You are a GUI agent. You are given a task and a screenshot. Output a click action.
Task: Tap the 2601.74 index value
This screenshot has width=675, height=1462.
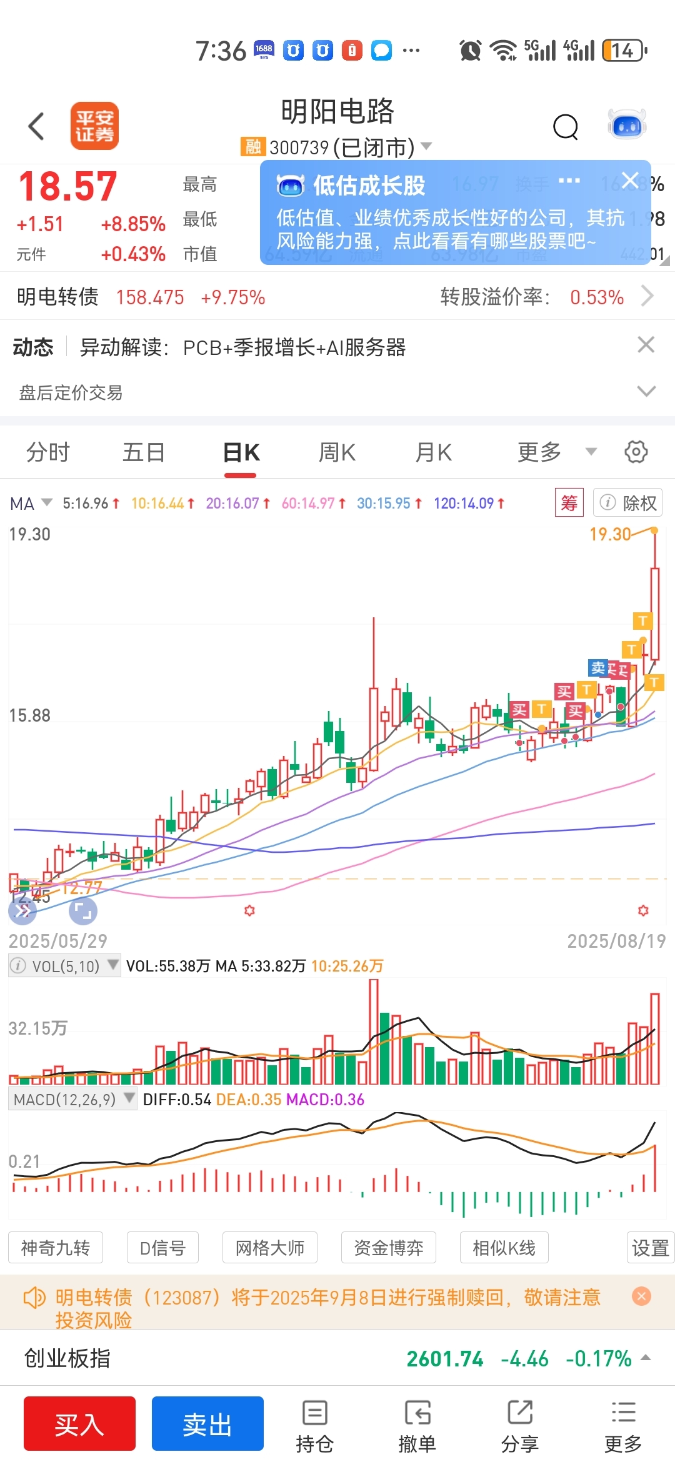click(x=445, y=1358)
